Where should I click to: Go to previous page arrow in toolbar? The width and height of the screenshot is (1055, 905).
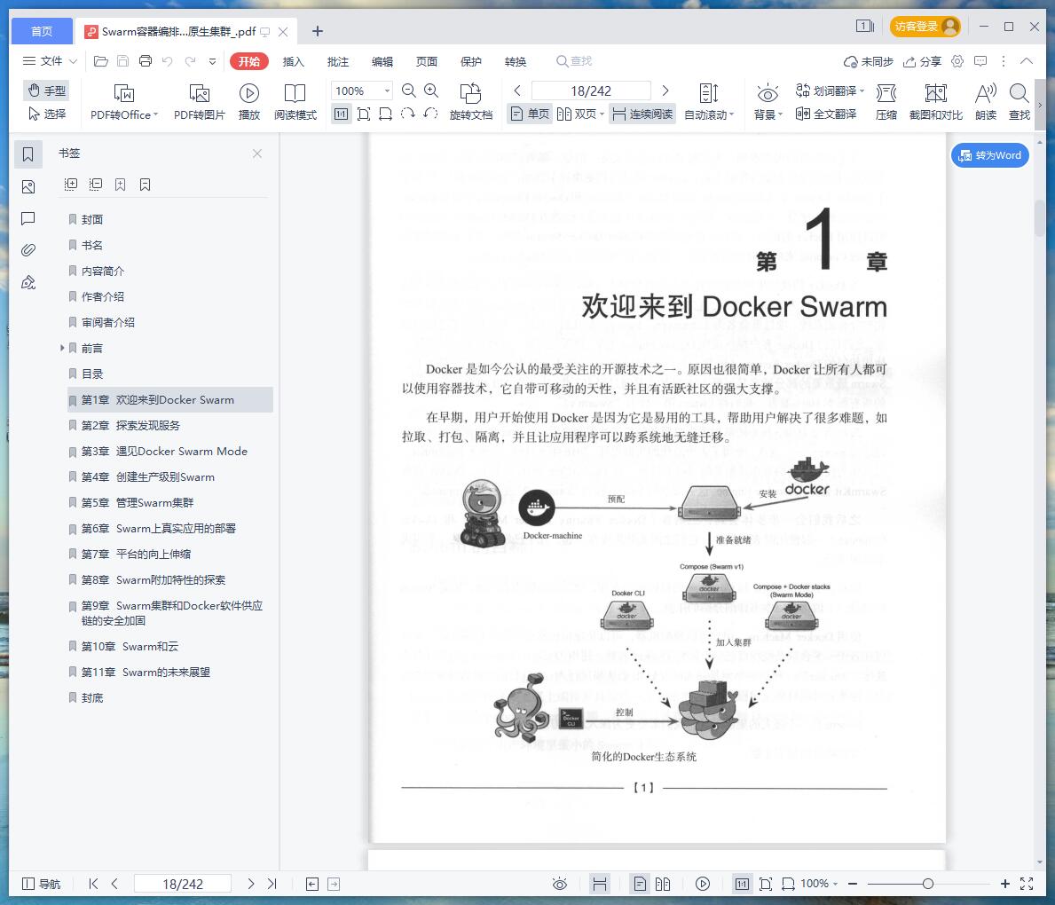click(516, 90)
